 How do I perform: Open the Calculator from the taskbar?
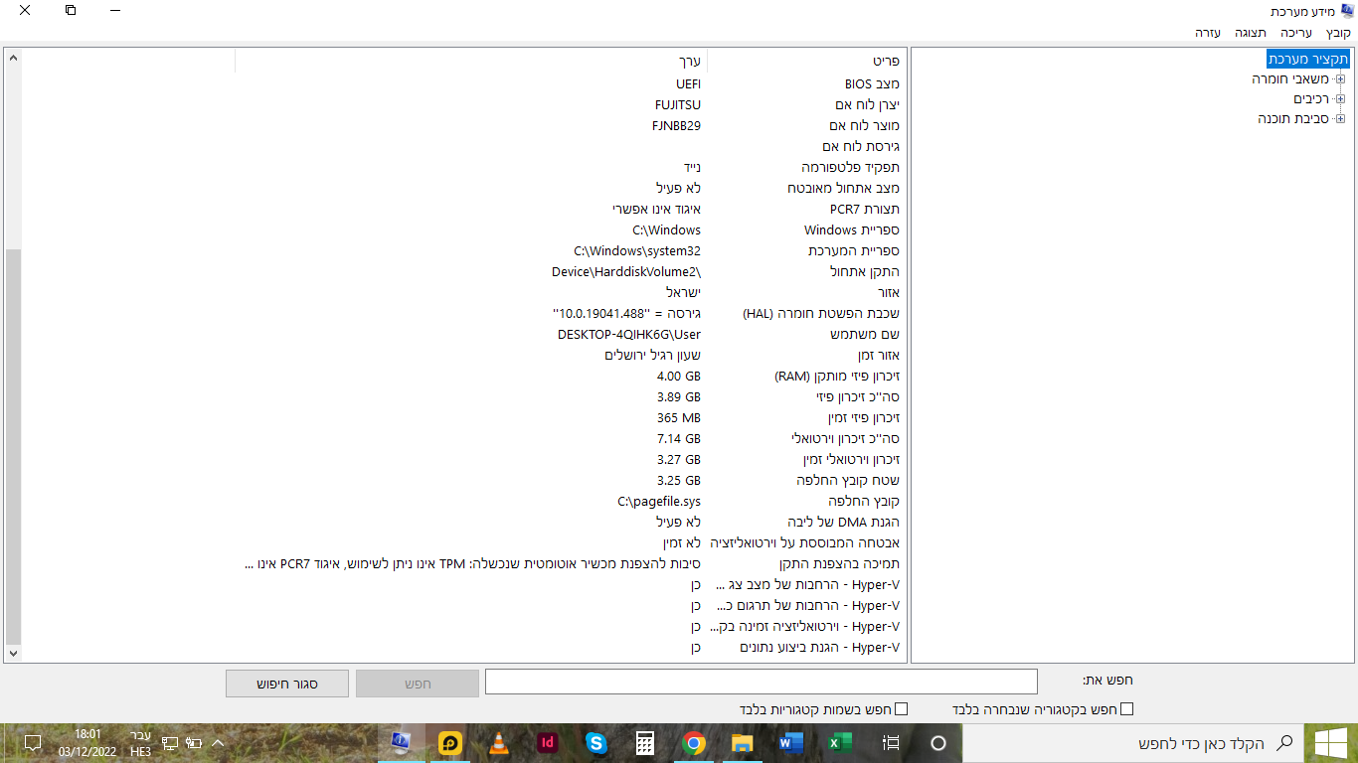(x=645, y=742)
